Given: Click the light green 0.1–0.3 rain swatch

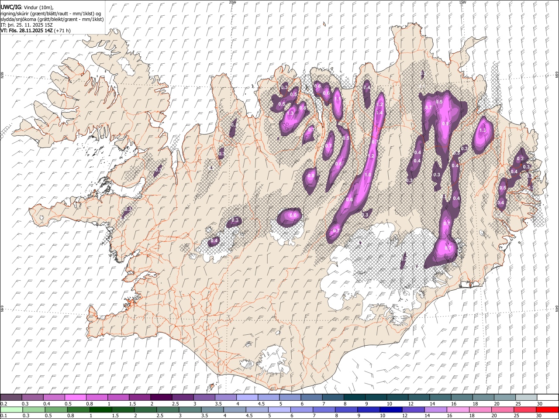Looking at the screenshot, I should pos(11,409).
